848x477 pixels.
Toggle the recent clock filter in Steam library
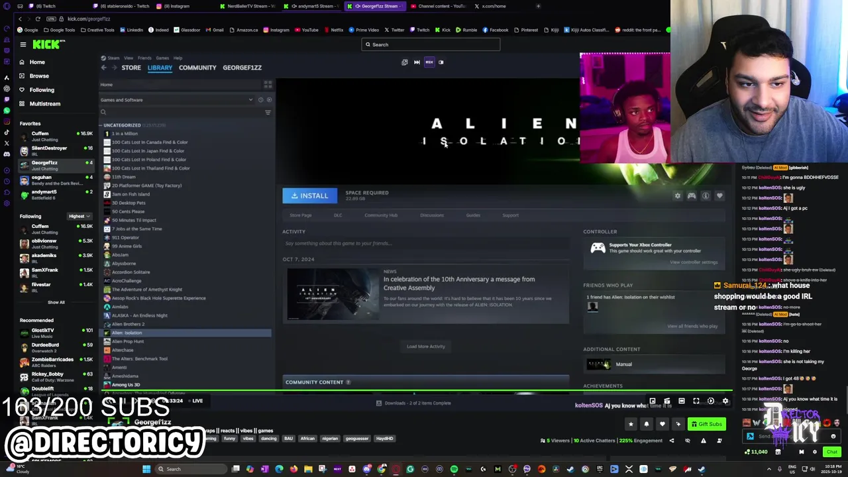pyautogui.click(x=260, y=100)
